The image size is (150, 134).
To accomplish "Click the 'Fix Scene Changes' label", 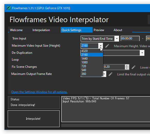I will pos(24,67).
